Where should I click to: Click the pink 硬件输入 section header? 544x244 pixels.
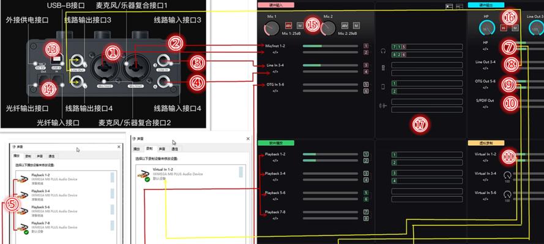(x=276, y=5)
